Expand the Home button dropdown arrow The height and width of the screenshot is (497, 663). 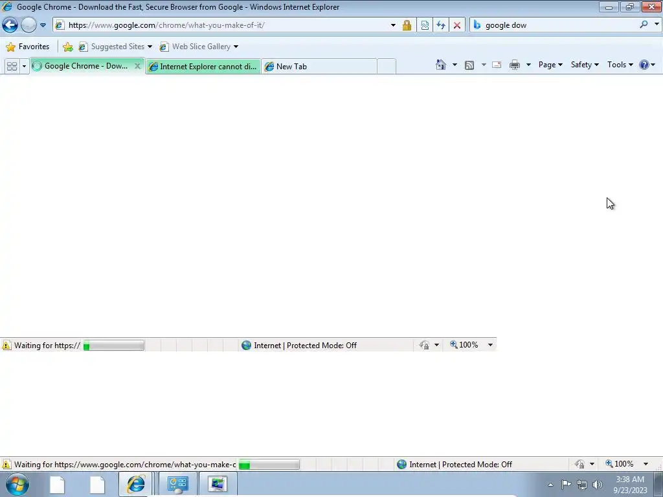pyautogui.click(x=455, y=65)
